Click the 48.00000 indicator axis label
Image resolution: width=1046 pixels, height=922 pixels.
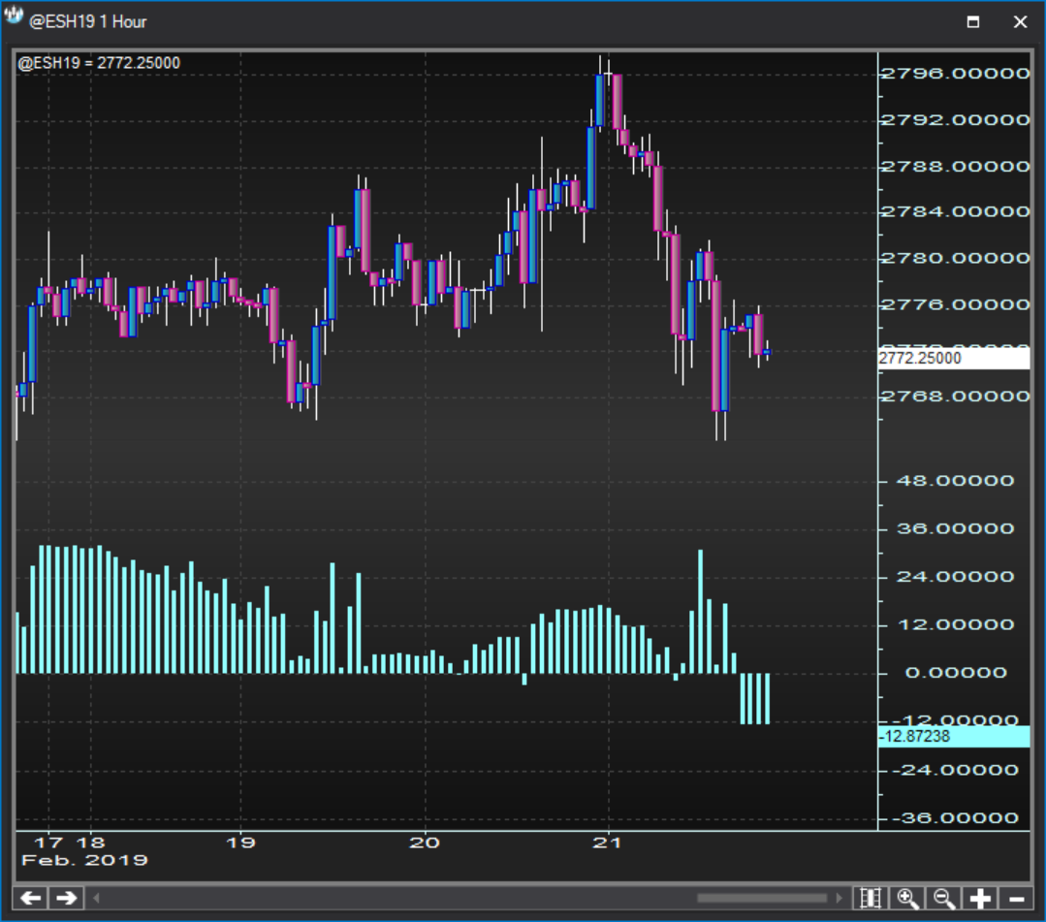(955, 480)
